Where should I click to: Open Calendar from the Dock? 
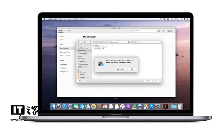coord(105,106)
